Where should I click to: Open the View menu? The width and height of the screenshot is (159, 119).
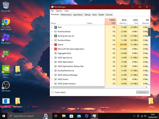(66, 11)
